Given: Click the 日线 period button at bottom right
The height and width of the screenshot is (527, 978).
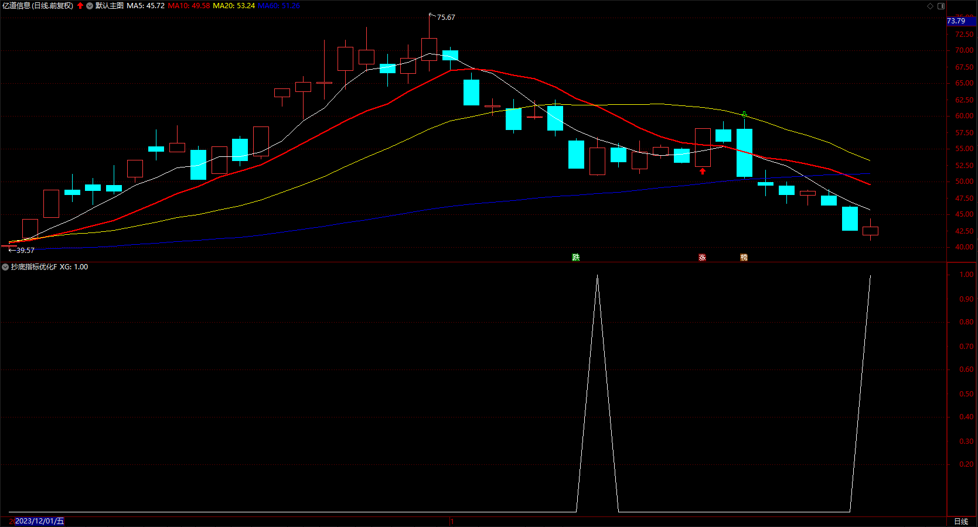Looking at the screenshot, I should [x=961, y=521].
